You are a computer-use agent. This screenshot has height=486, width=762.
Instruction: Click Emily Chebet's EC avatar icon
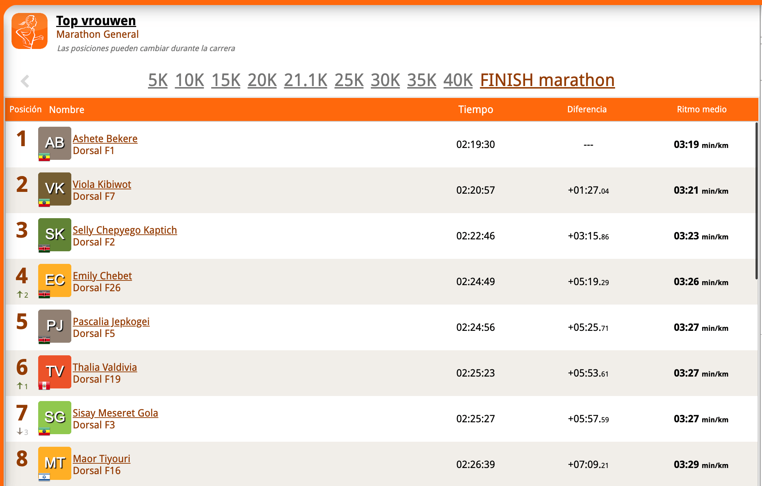(x=55, y=280)
